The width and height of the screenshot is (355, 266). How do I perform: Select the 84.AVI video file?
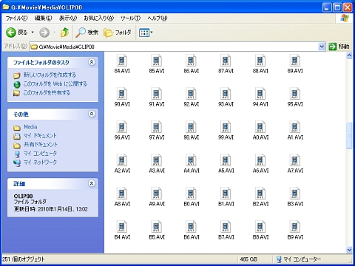point(122,64)
